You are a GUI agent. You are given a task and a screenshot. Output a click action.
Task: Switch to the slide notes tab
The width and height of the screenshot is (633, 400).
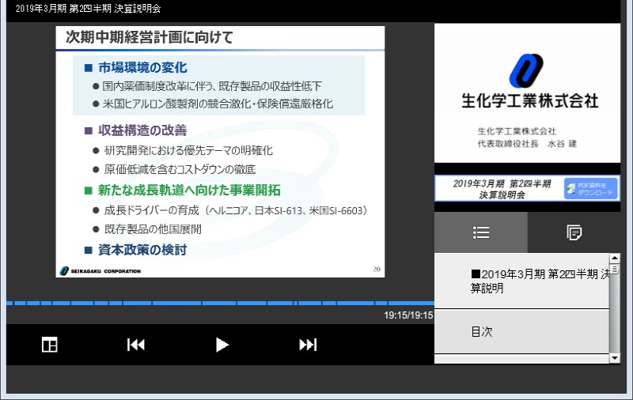(574, 232)
